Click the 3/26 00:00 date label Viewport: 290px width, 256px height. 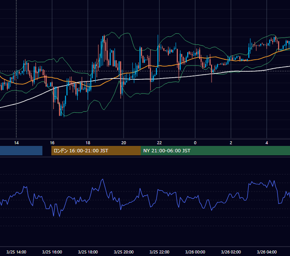coord(195,252)
